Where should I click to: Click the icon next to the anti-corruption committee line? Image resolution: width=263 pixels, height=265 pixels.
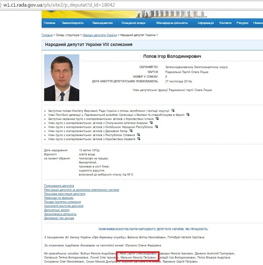173,111
